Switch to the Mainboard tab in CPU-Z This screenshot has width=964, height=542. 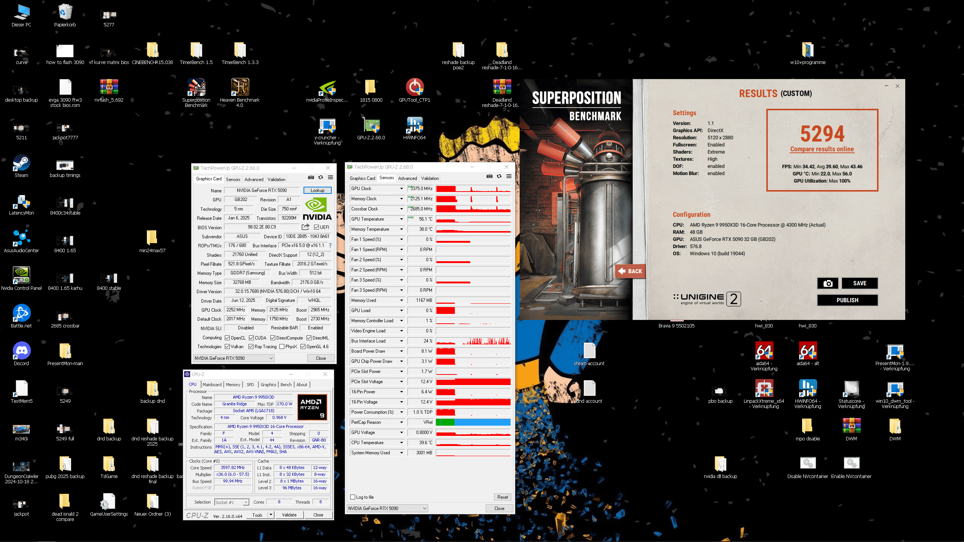click(212, 385)
